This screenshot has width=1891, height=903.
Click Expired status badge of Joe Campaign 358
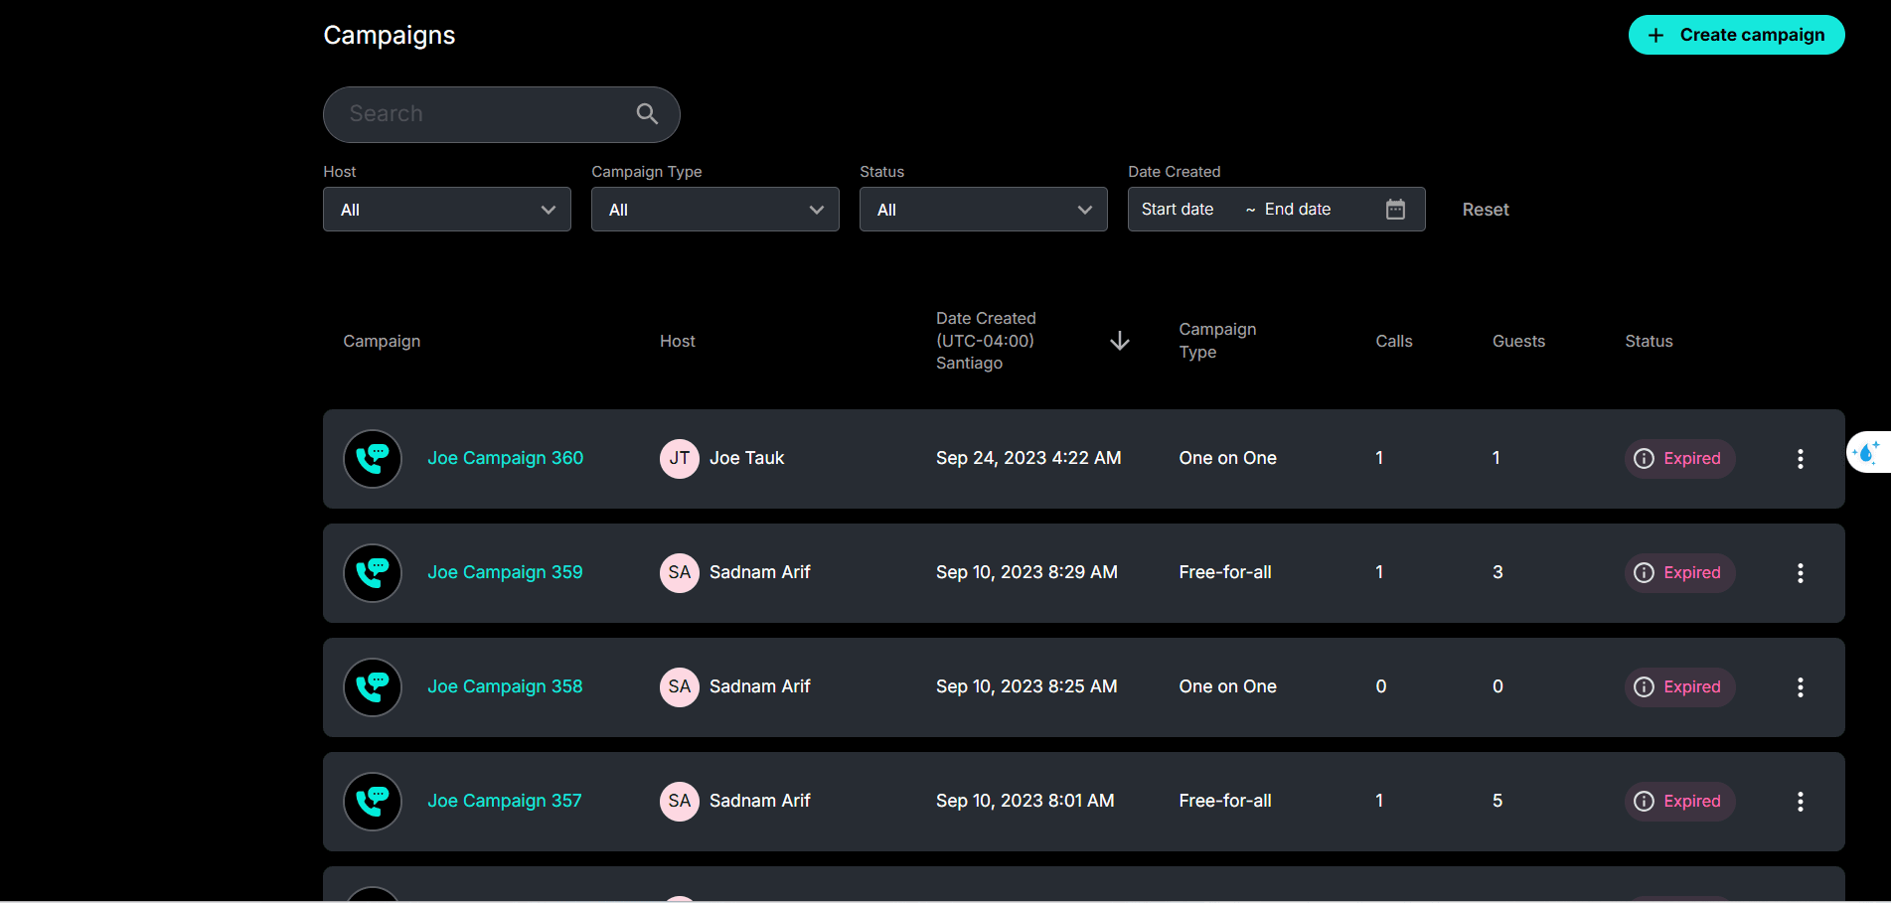pyautogui.click(x=1680, y=687)
